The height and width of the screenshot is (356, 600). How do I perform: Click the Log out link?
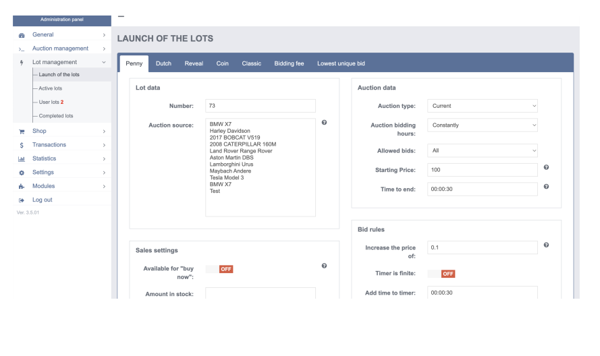(42, 200)
